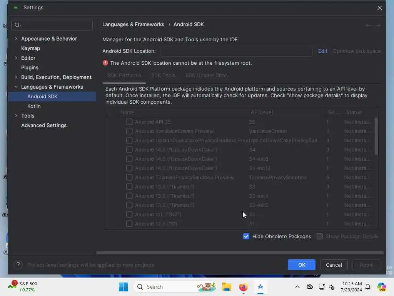Image resolution: width=394 pixels, height=296 pixels.
Task: Click the search magnifier icon in Settings
Action: click(x=17, y=25)
